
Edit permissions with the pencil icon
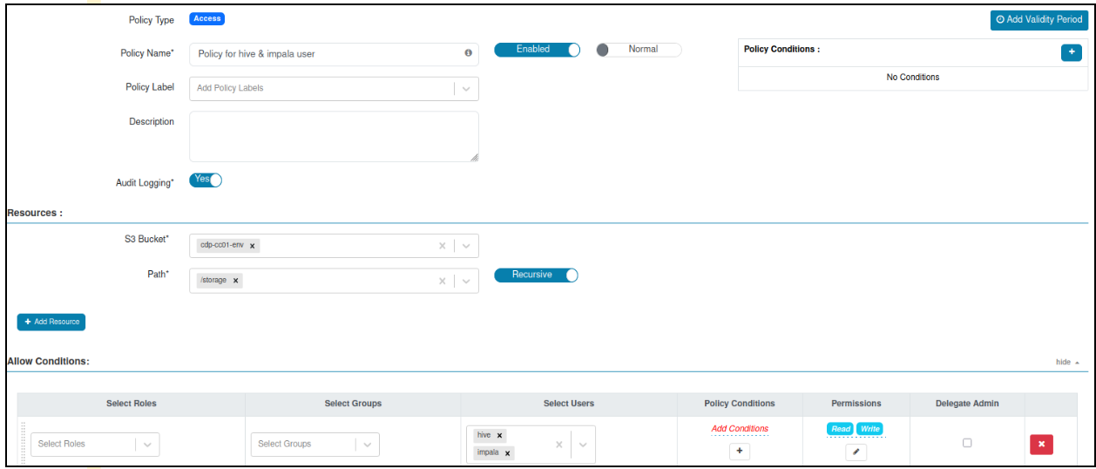856,452
